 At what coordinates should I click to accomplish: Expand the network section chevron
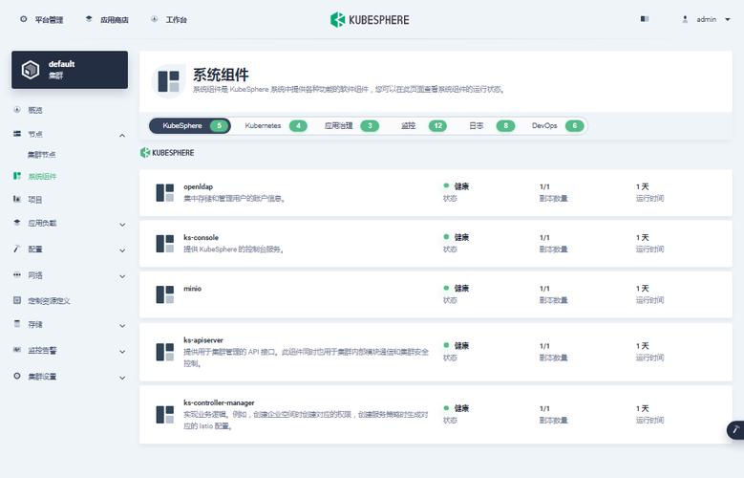click(122, 276)
